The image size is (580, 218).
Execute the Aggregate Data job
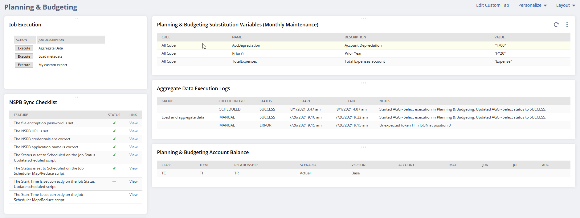tap(24, 48)
